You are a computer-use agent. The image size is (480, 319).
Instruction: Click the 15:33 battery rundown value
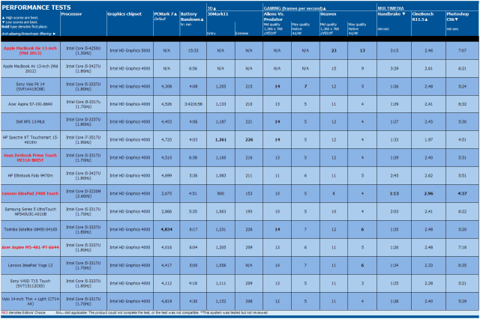pos(193,51)
